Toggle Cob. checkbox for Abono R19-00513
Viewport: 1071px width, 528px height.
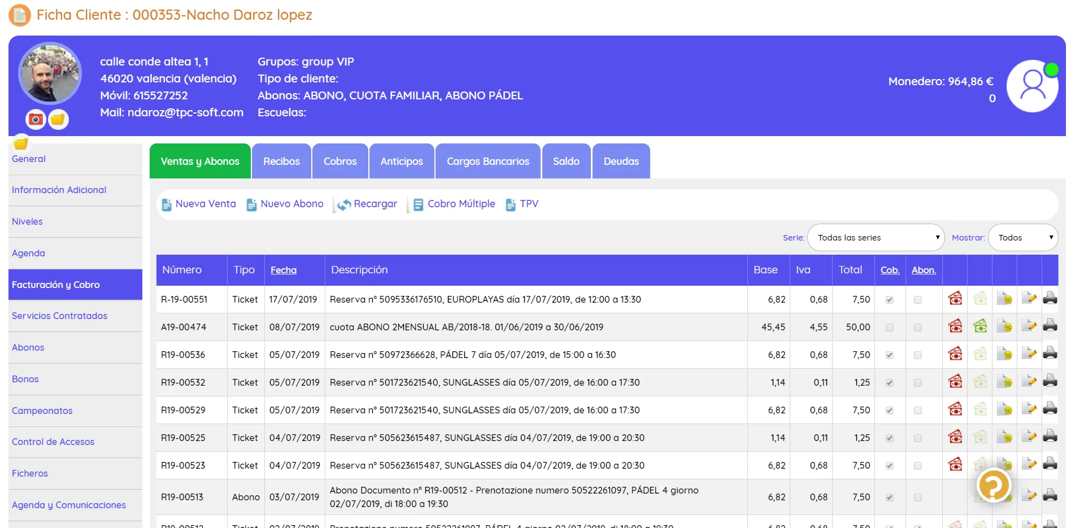890,498
